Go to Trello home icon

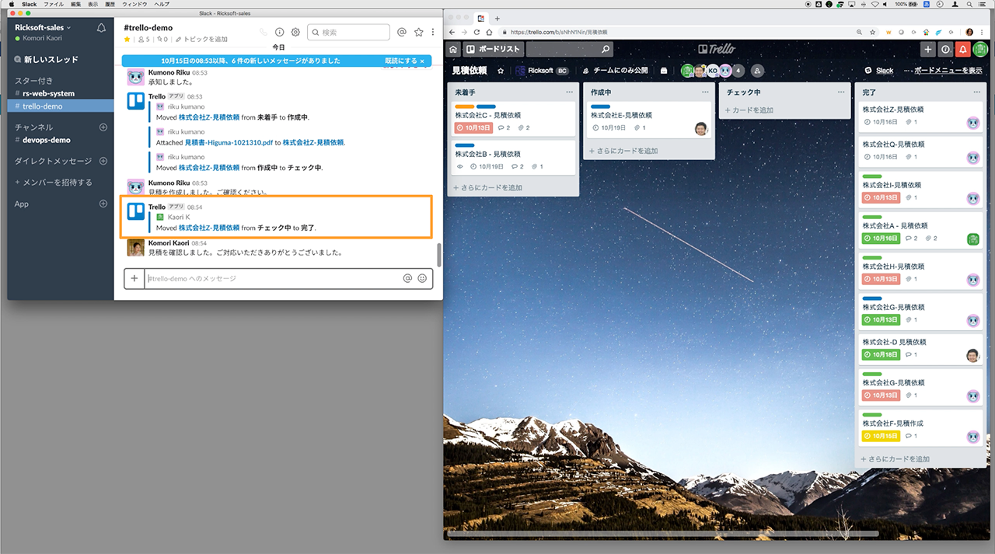453,49
